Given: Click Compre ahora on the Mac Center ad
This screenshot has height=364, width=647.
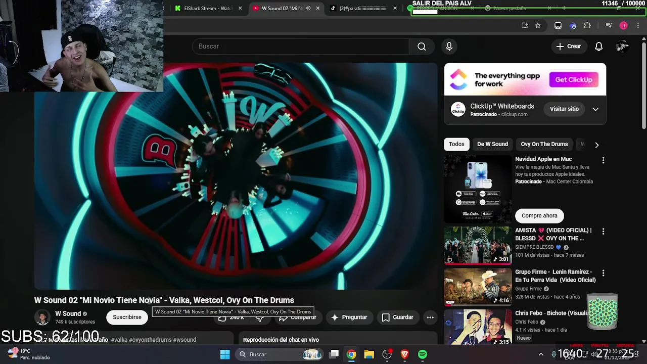Looking at the screenshot, I should click(539, 216).
